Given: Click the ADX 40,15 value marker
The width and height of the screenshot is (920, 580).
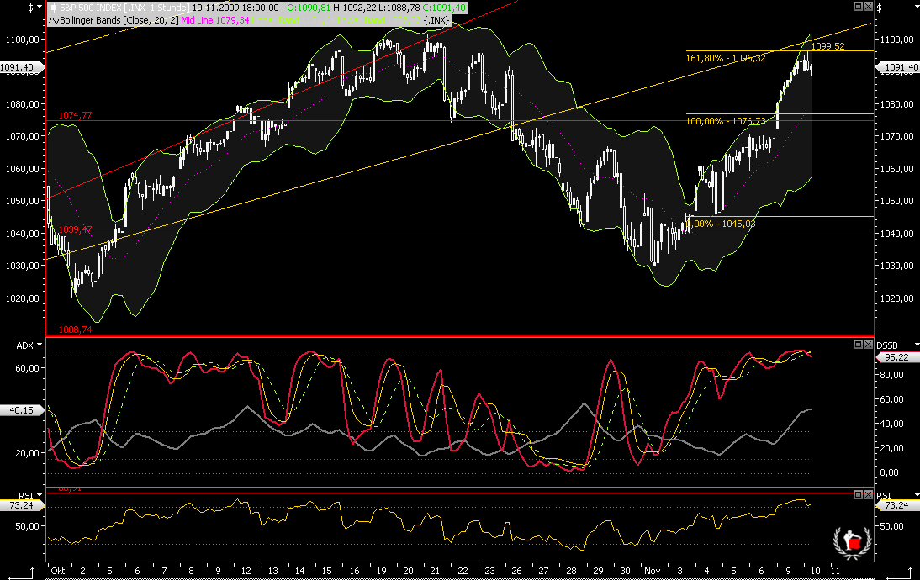Looking at the screenshot, I should pos(22,410).
